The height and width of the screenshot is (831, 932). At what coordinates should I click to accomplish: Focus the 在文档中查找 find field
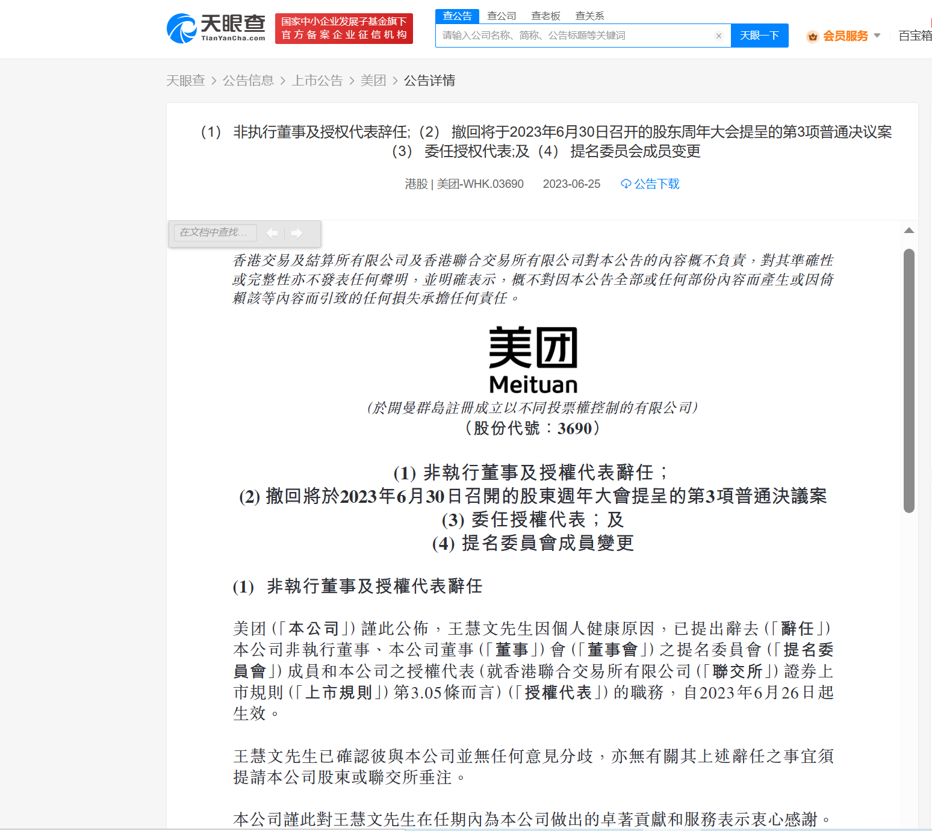(216, 232)
